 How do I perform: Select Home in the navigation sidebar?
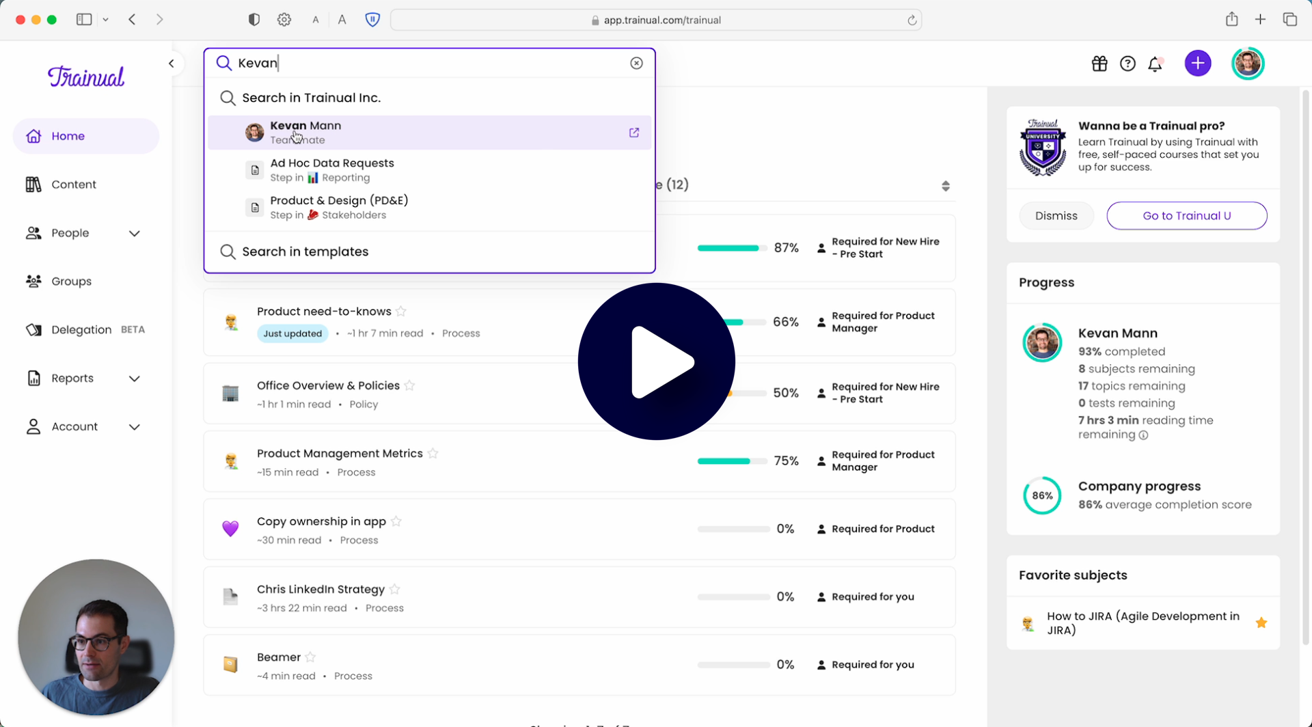(68, 135)
